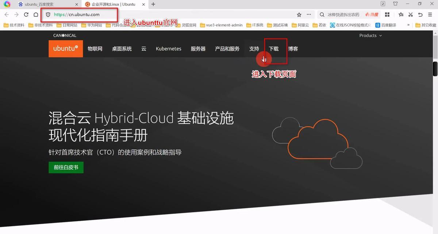This screenshot has width=438, height=234.
Task: Open a new browser tab
Action: pyautogui.click(x=153, y=4)
